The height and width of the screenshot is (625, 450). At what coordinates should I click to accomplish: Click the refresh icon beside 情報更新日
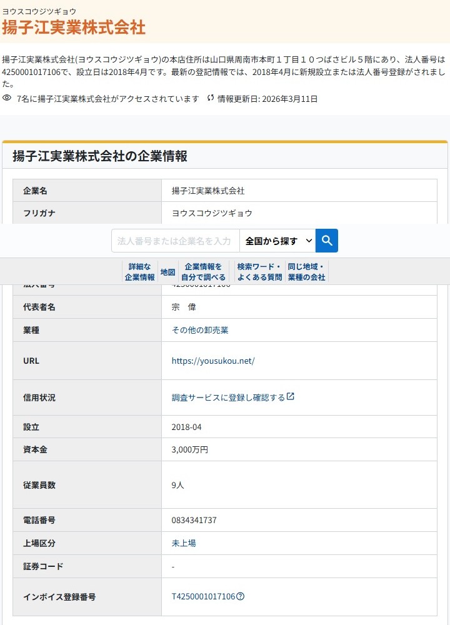click(x=211, y=98)
